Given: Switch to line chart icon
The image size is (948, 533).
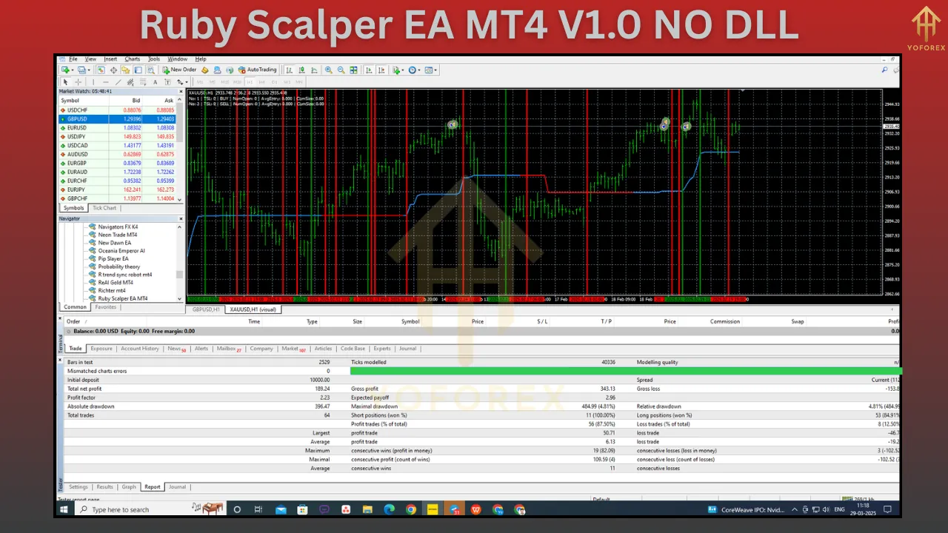Looking at the screenshot, I should 314,70.
